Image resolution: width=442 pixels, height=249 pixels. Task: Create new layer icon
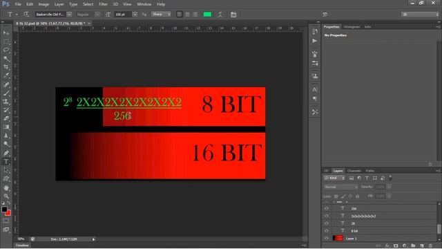click(x=422, y=246)
